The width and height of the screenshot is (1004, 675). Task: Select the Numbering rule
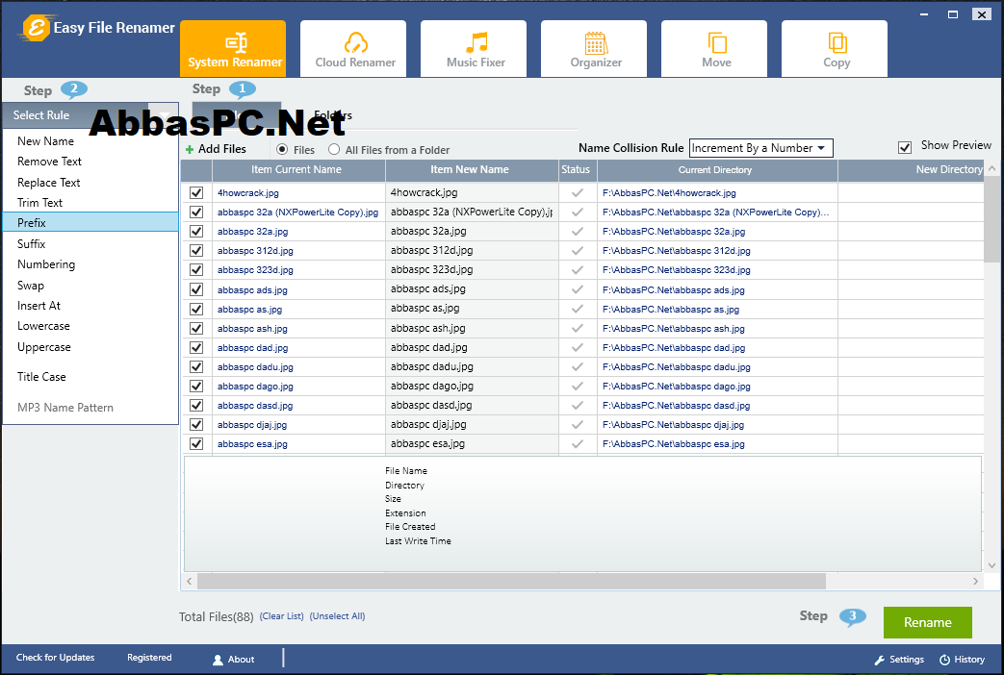click(x=90, y=264)
